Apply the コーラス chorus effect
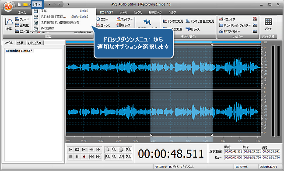 point(103,25)
